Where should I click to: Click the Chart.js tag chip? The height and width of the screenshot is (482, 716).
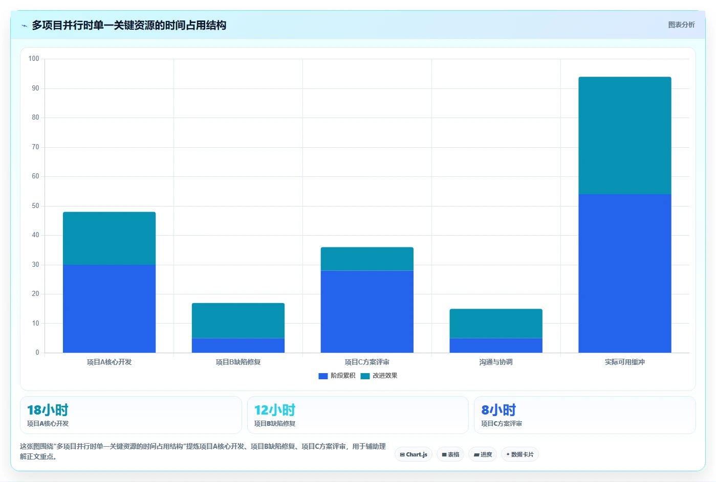(x=414, y=454)
